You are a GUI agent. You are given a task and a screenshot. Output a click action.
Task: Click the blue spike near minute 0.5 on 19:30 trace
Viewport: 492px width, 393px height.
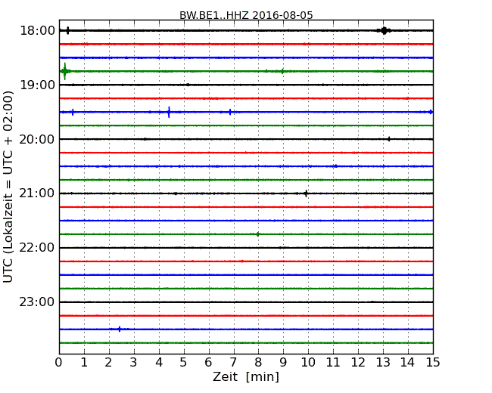[x=73, y=112]
